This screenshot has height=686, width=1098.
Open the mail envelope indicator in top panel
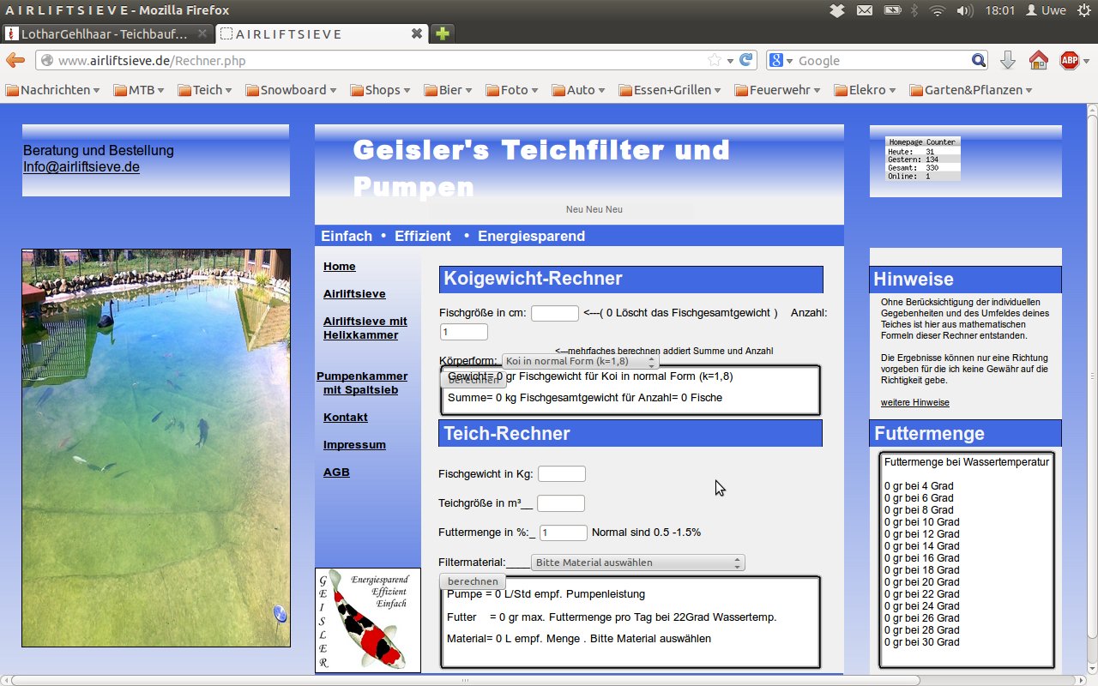(865, 10)
